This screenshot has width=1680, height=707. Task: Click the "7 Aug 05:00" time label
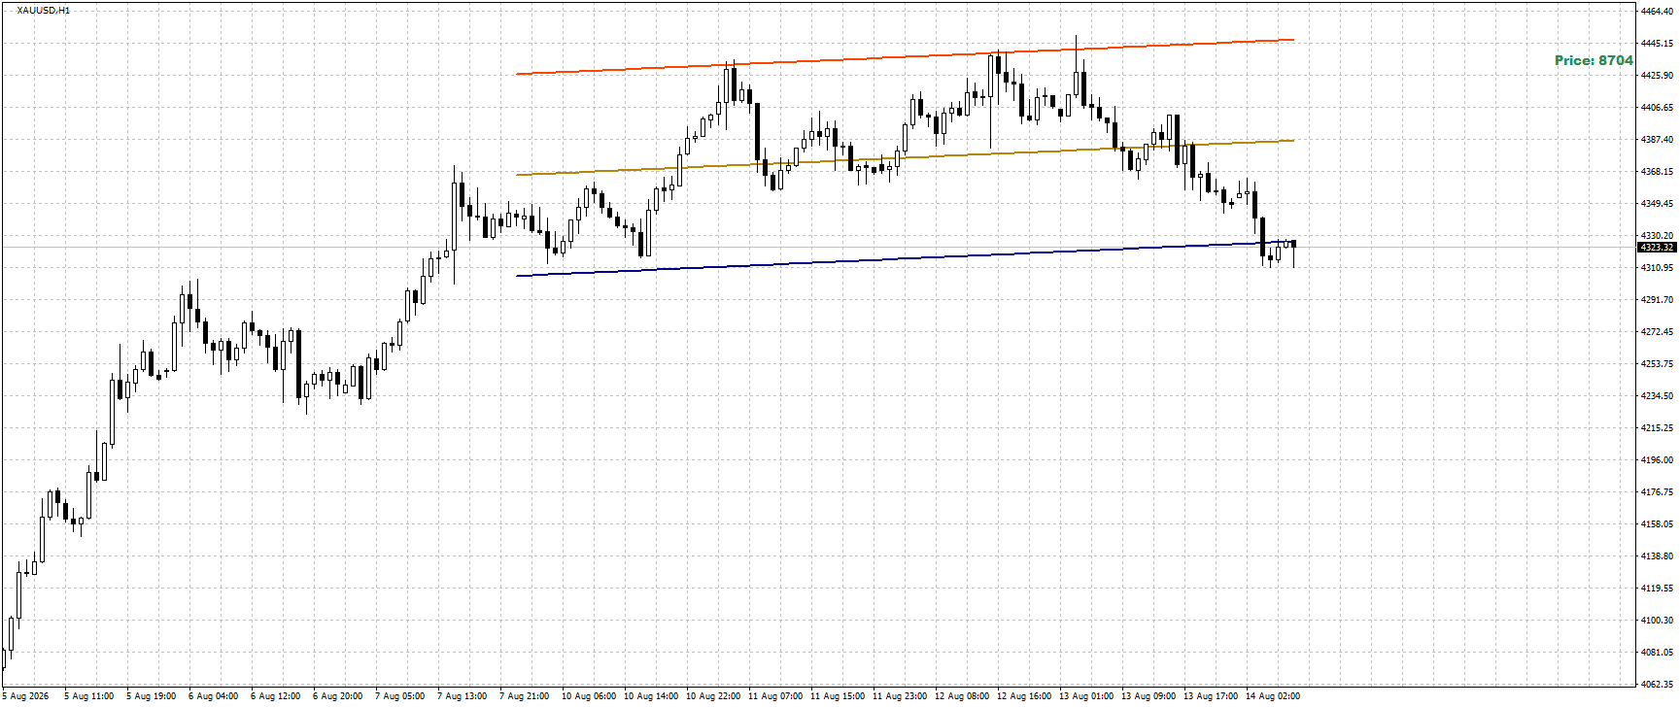coord(400,696)
